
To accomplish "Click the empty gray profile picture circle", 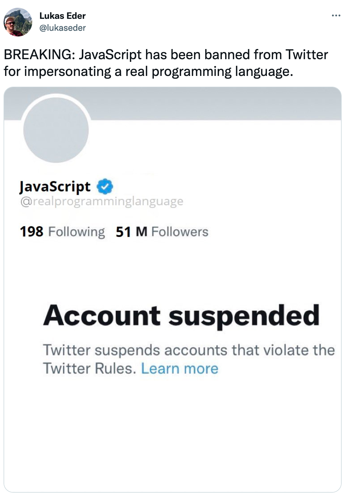I will (56, 130).
